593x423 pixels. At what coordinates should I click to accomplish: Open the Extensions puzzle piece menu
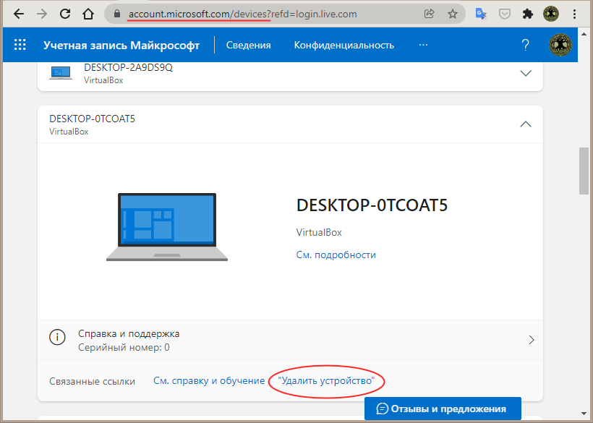(528, 14)
